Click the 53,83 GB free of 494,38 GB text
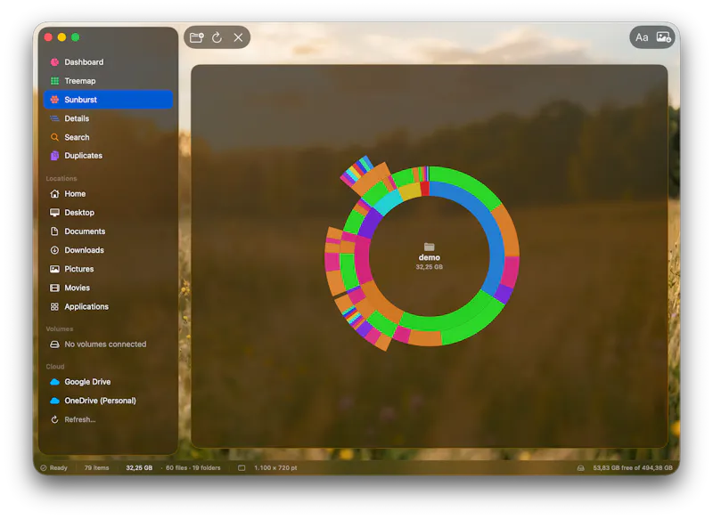Viewport: 713px width, 519px height. click(633, 467)
